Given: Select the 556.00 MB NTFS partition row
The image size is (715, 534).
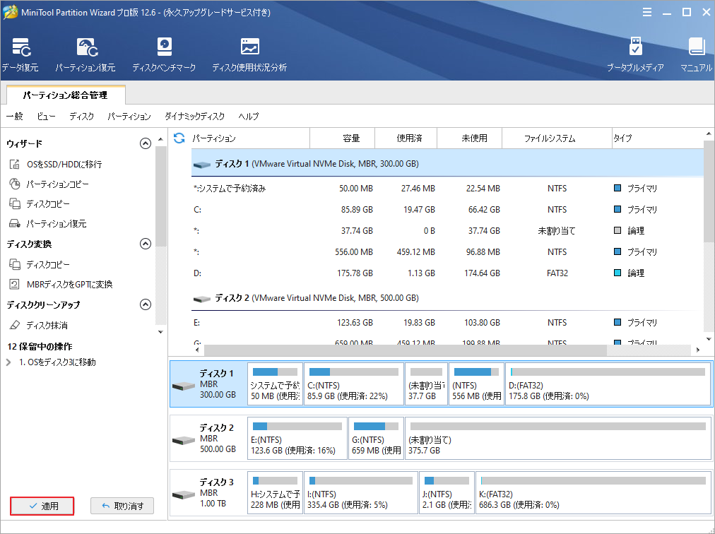Looking at the screenshot, I should 447,251.
